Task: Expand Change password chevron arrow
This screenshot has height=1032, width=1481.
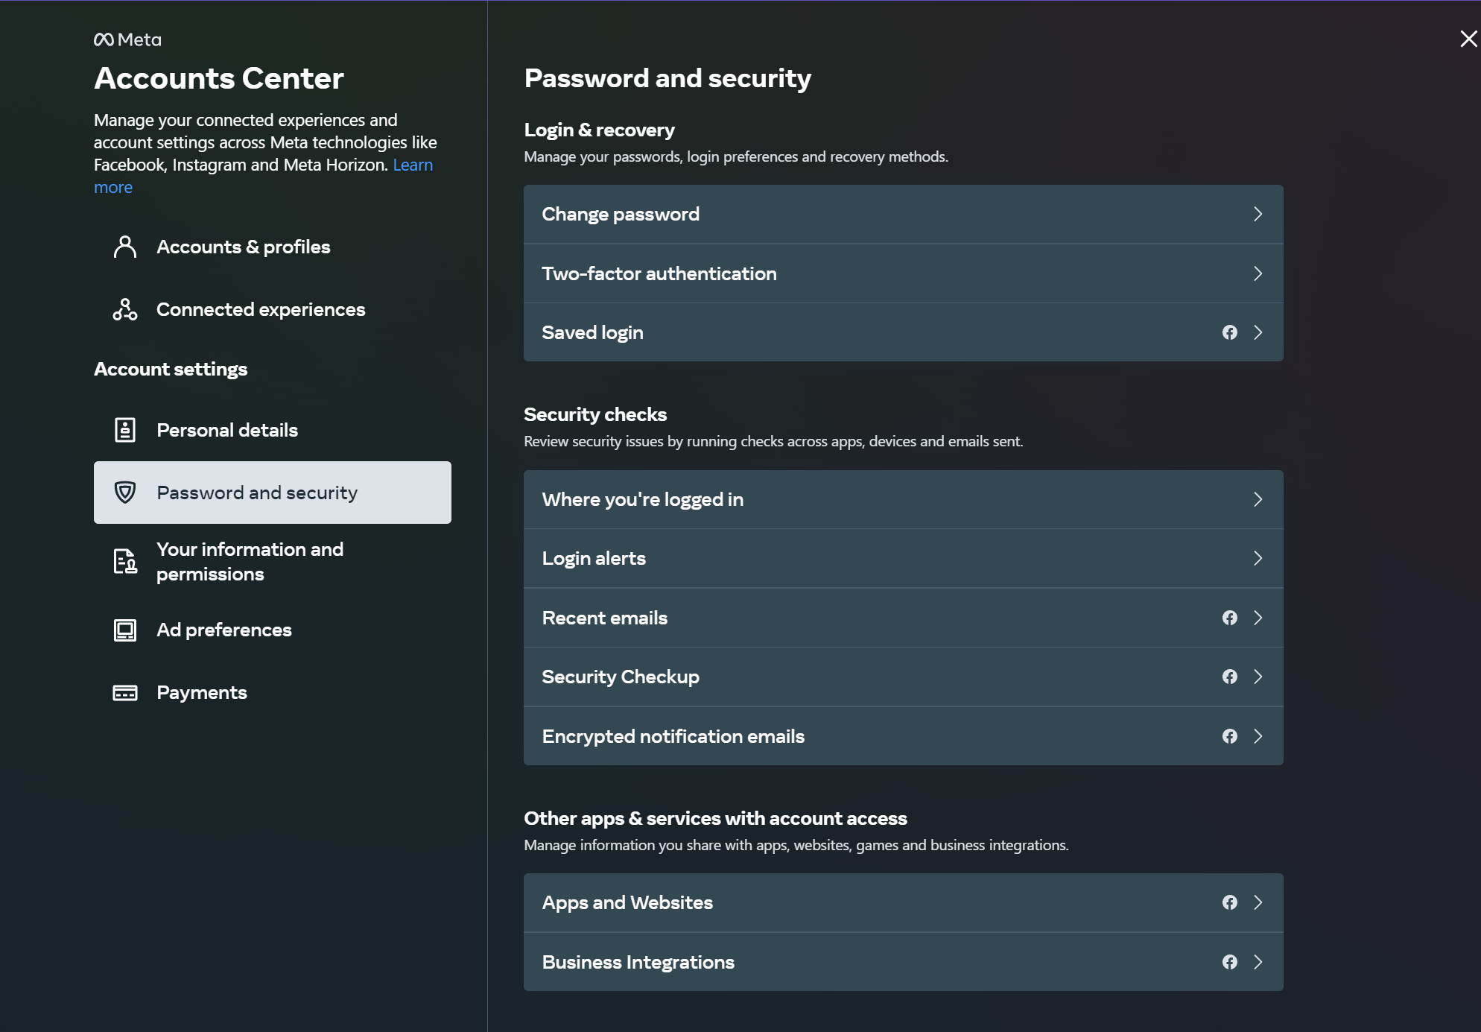Action: coord(1258,214)
